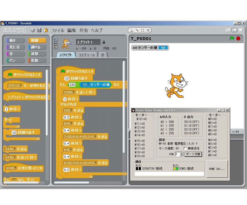Select the scissors delete tool

(137, 30)
